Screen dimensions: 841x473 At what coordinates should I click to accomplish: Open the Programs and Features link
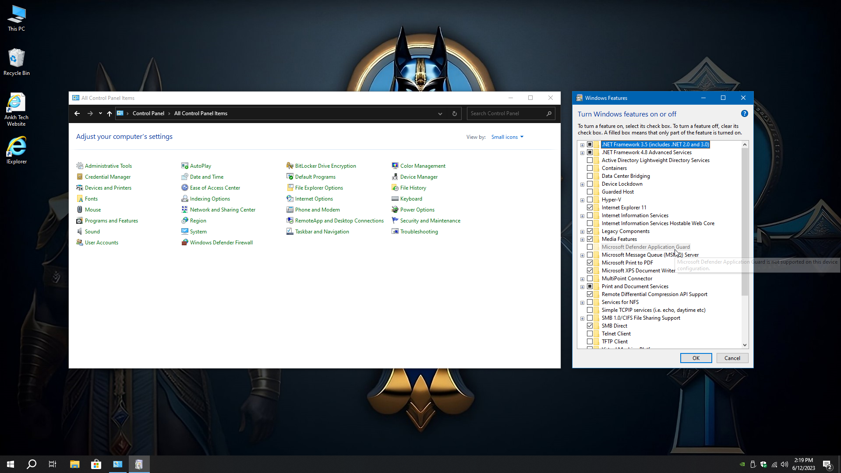coord(111,221)
